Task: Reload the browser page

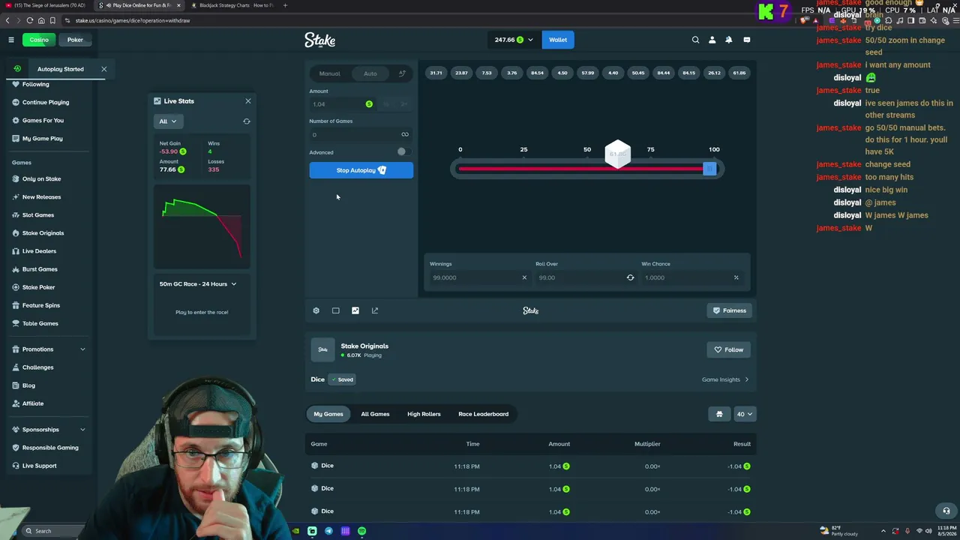Action: click(x=30, y=20)
